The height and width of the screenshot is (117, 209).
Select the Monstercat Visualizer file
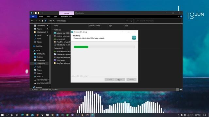pos(62,51)
